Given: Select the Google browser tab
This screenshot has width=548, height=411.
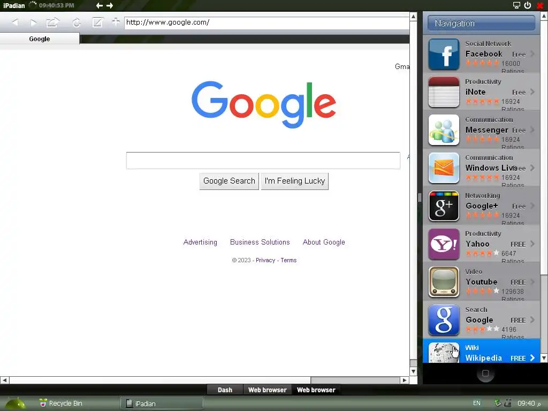Looking at the screenshot, I should 40,39.
